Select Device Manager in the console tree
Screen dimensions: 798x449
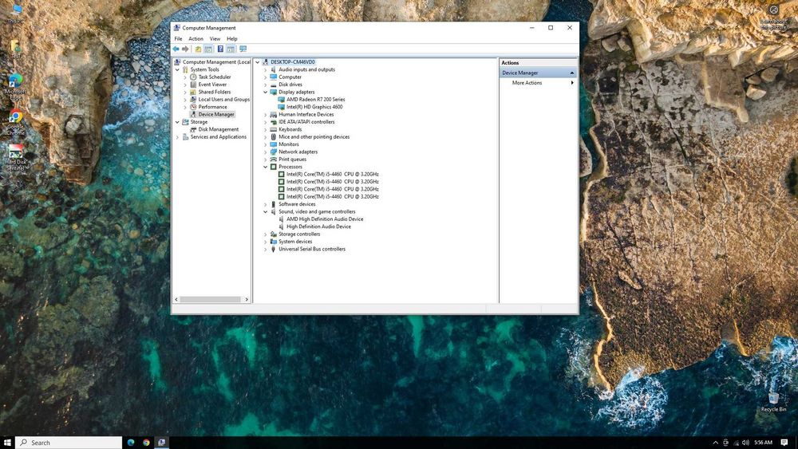(x=216, y=114)
